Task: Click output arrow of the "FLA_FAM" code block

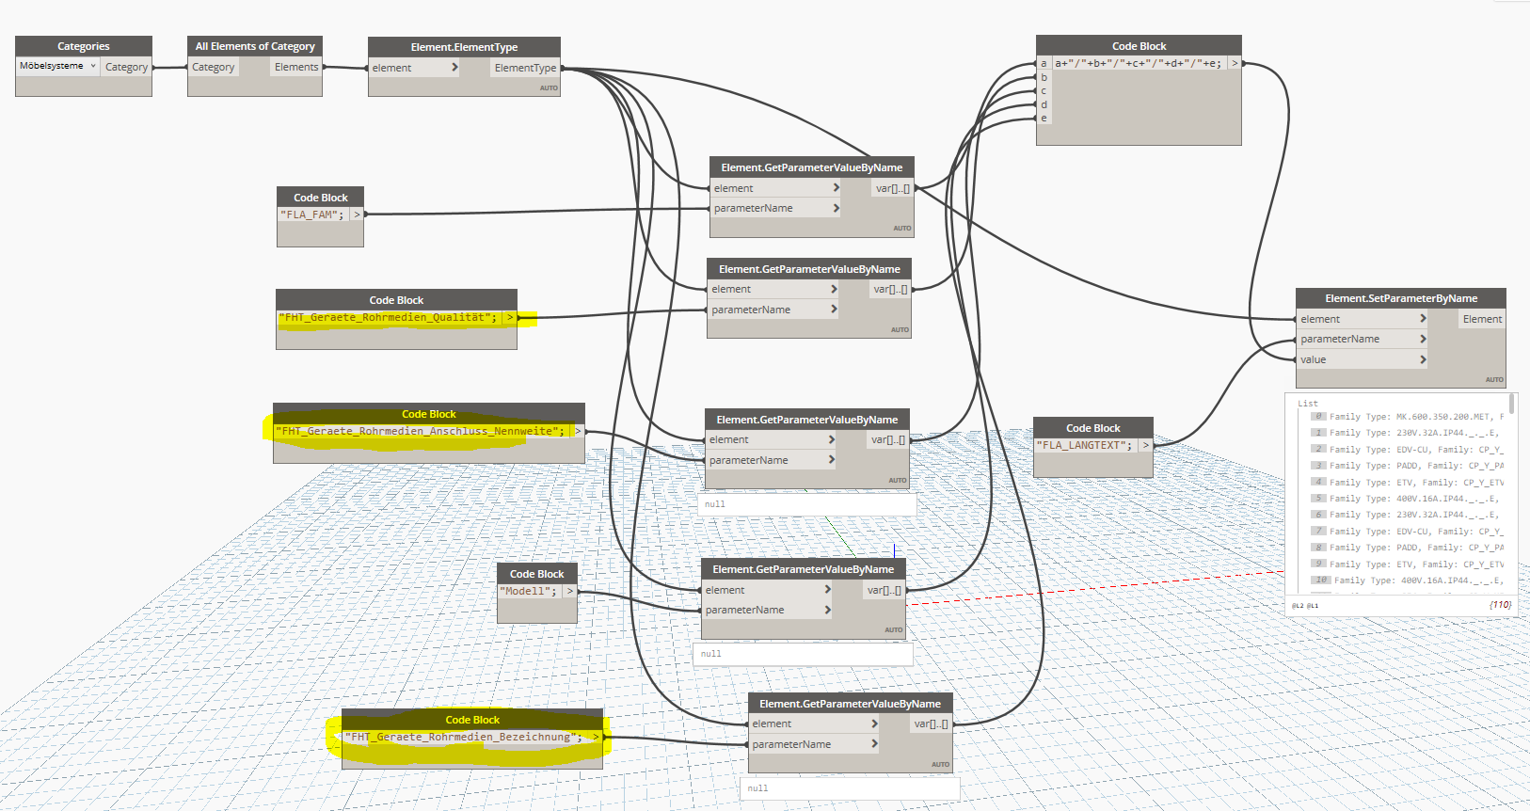Action: 357,215
